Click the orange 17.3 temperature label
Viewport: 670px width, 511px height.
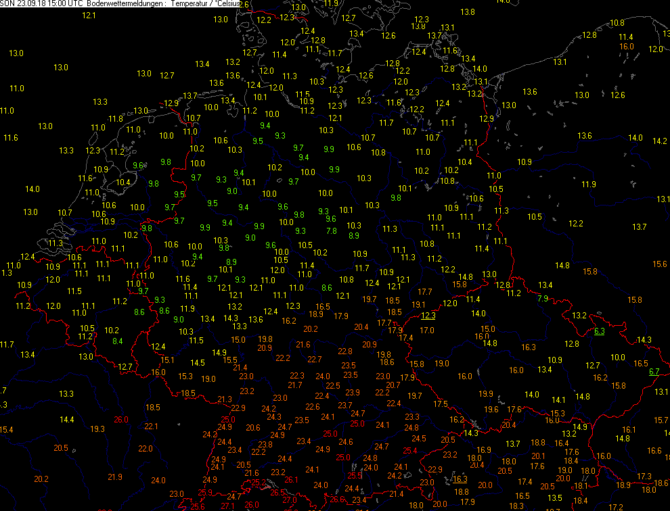pyautogui.click(x=644, y=477)
